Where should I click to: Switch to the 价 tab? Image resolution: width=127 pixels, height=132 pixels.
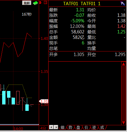86,127
